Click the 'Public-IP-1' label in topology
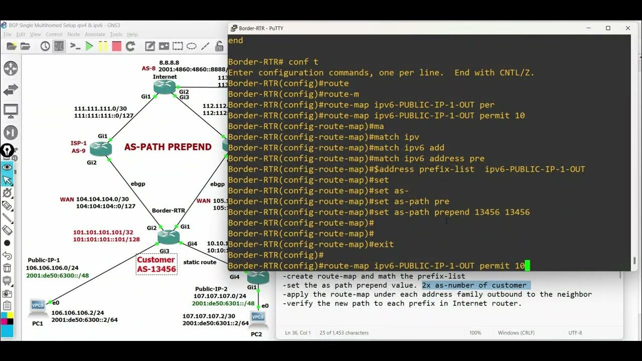This screenshot has height=361, width=642. (x=44, y=260)
